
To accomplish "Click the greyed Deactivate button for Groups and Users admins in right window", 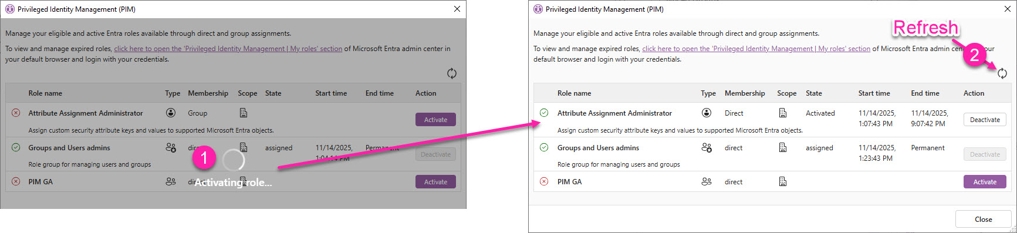I will pyautogui.click(x=985, y=154).
